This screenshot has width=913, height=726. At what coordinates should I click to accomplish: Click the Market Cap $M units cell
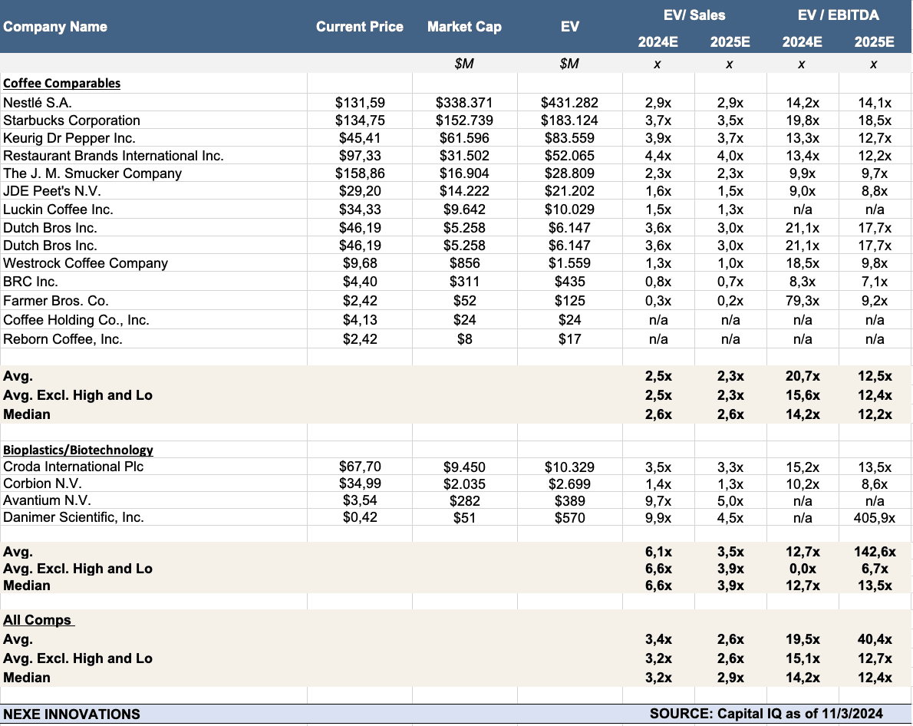click(x=464, y=64)
